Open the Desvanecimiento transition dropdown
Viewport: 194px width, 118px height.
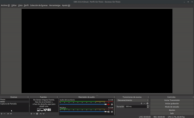tap(133, 100)
